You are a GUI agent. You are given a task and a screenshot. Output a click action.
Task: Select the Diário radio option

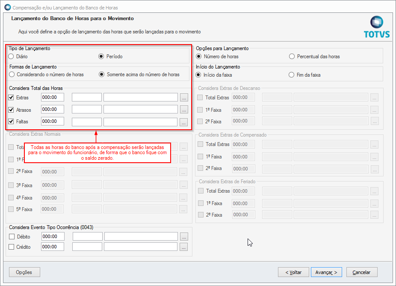click(x=11, y=57)
